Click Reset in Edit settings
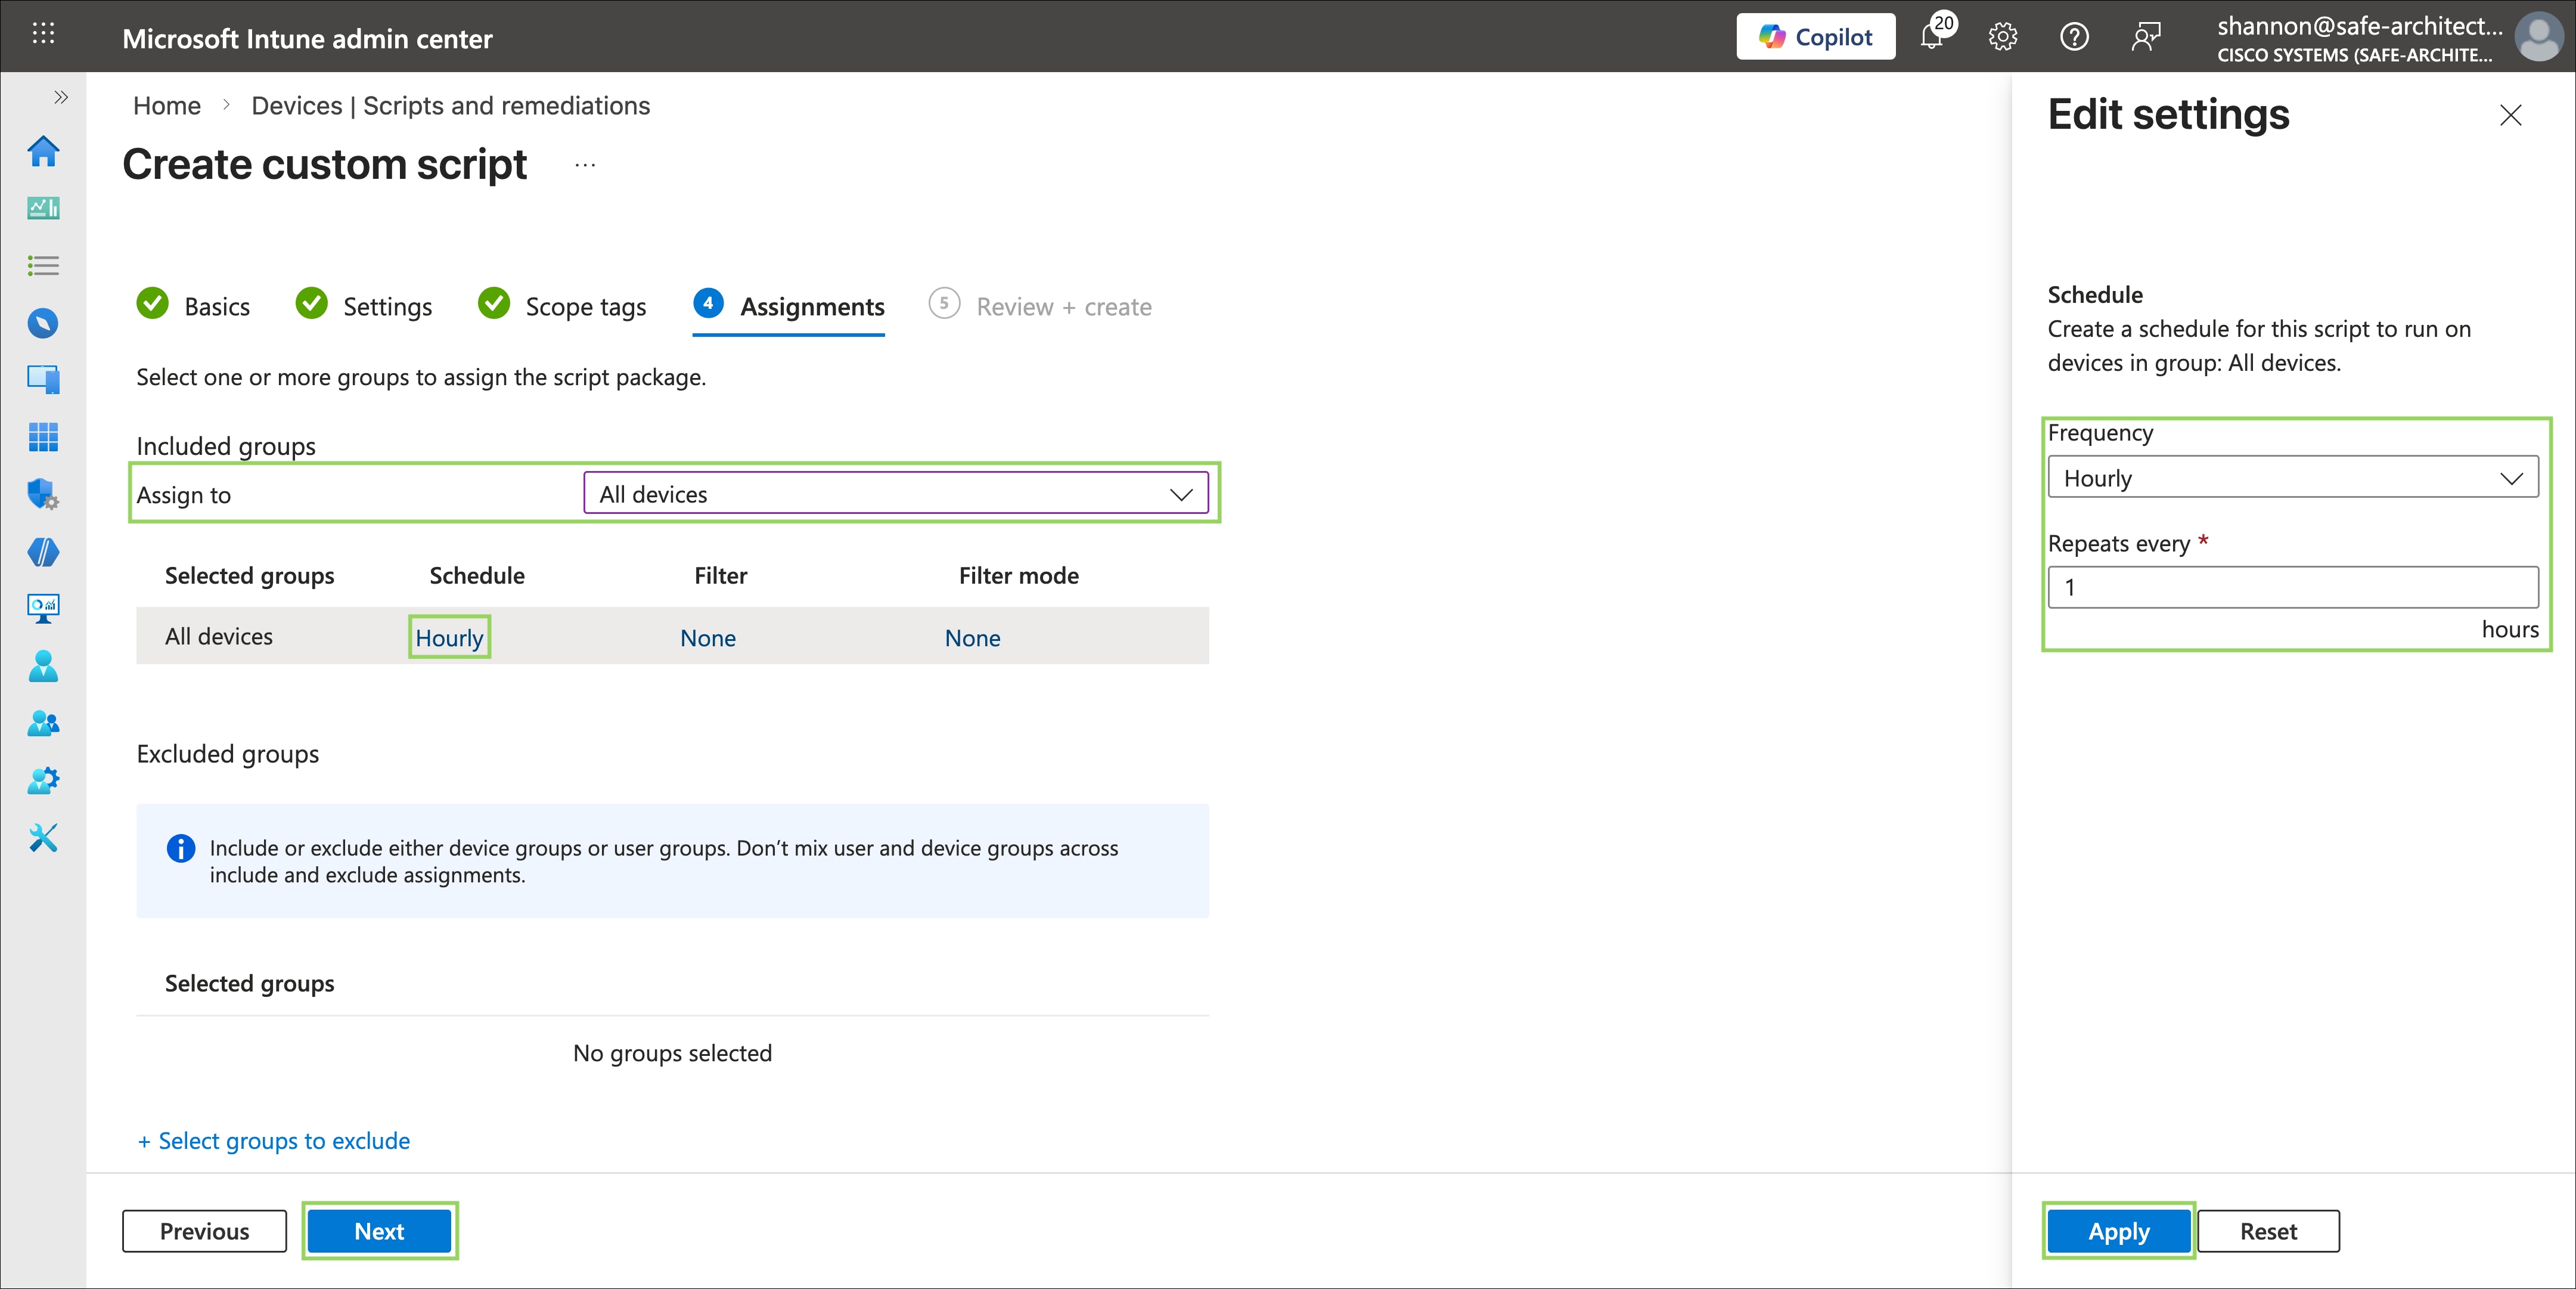This screenshot has height=1289, width=2576. [x=2268, y=1231]
